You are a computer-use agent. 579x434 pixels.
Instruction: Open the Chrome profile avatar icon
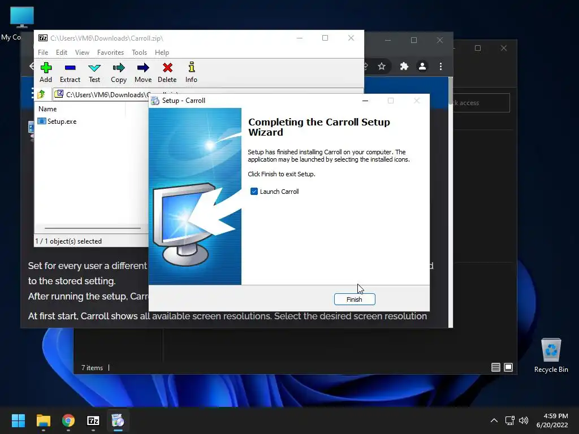tap(422, 67)
